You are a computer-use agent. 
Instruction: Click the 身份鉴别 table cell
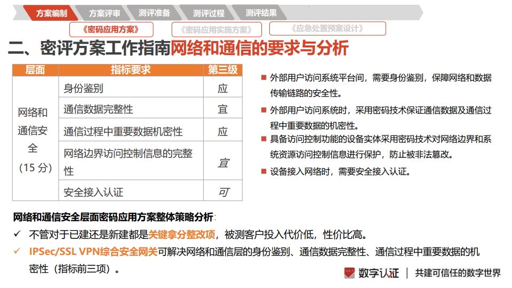coord(131,88)
